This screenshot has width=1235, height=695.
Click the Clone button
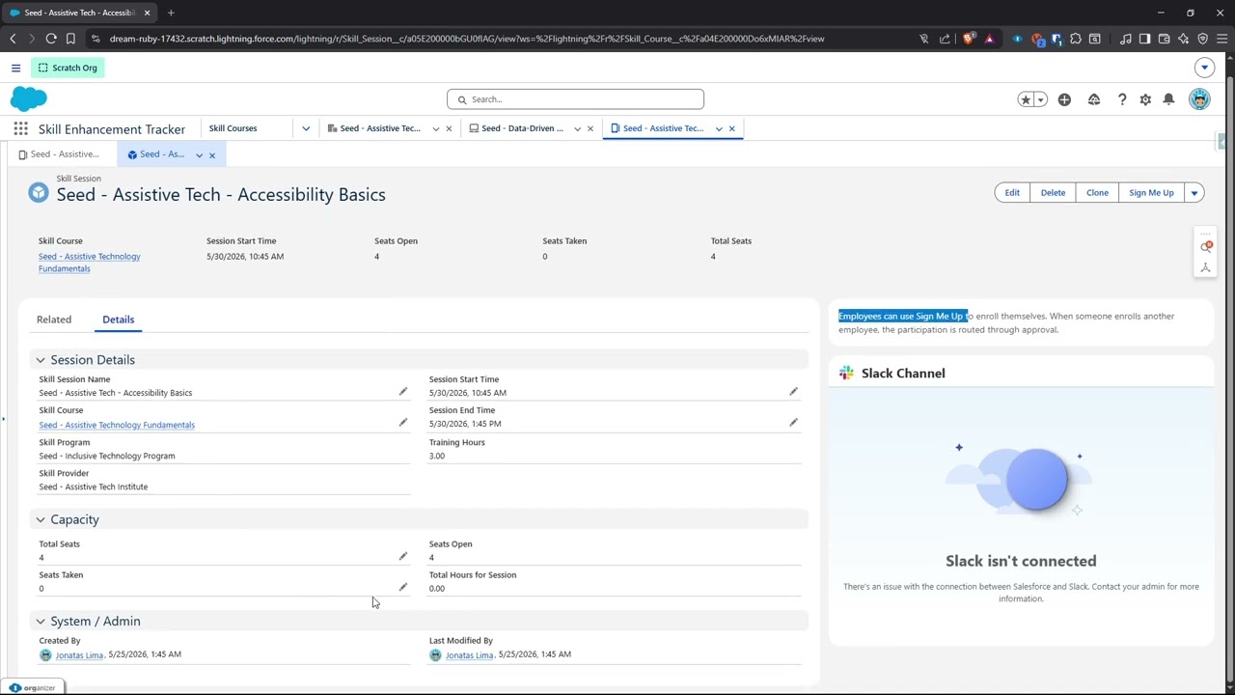(1097, 193)
